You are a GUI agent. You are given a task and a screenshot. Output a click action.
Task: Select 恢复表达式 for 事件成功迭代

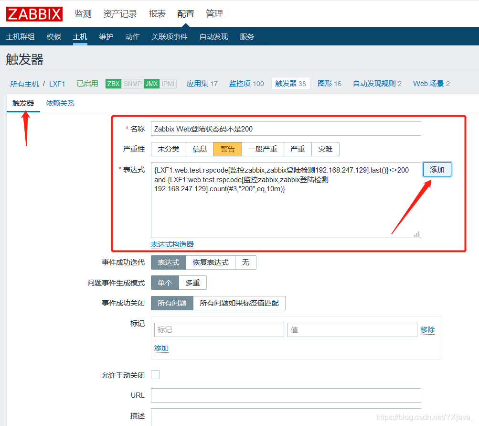(x=211, y=262)
